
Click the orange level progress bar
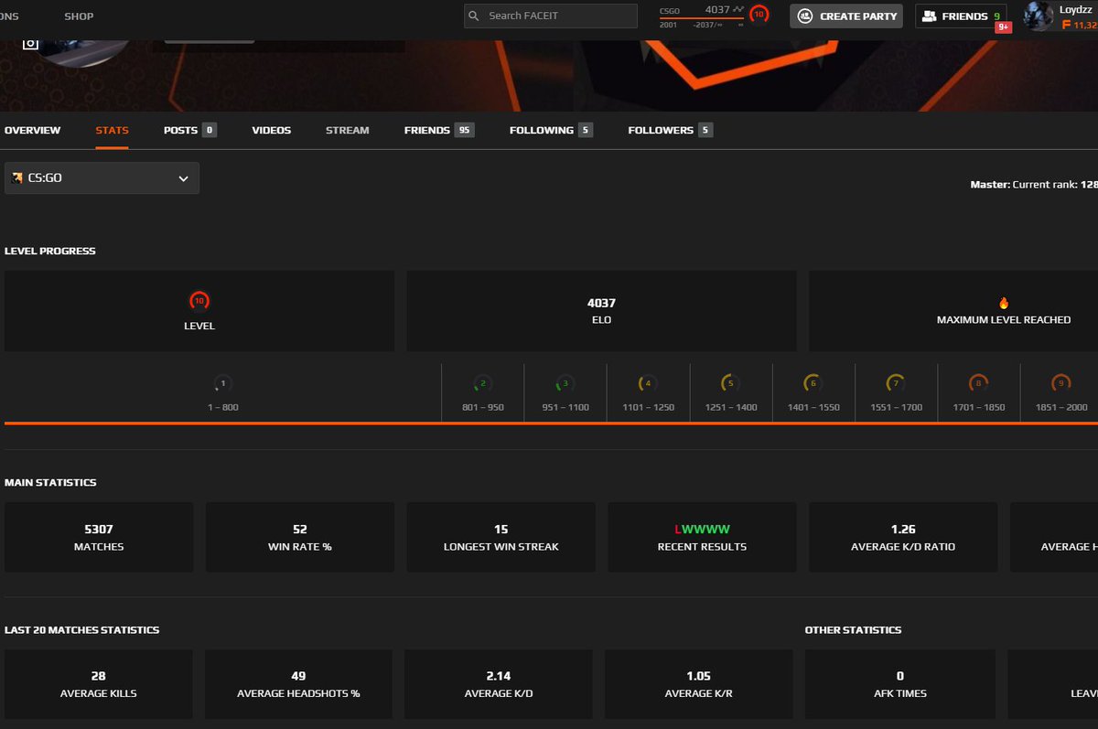click(x=551, y=423)
